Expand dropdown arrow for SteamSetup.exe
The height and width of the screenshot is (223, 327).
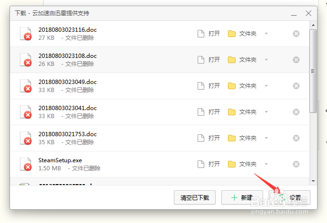pos(266,164)
